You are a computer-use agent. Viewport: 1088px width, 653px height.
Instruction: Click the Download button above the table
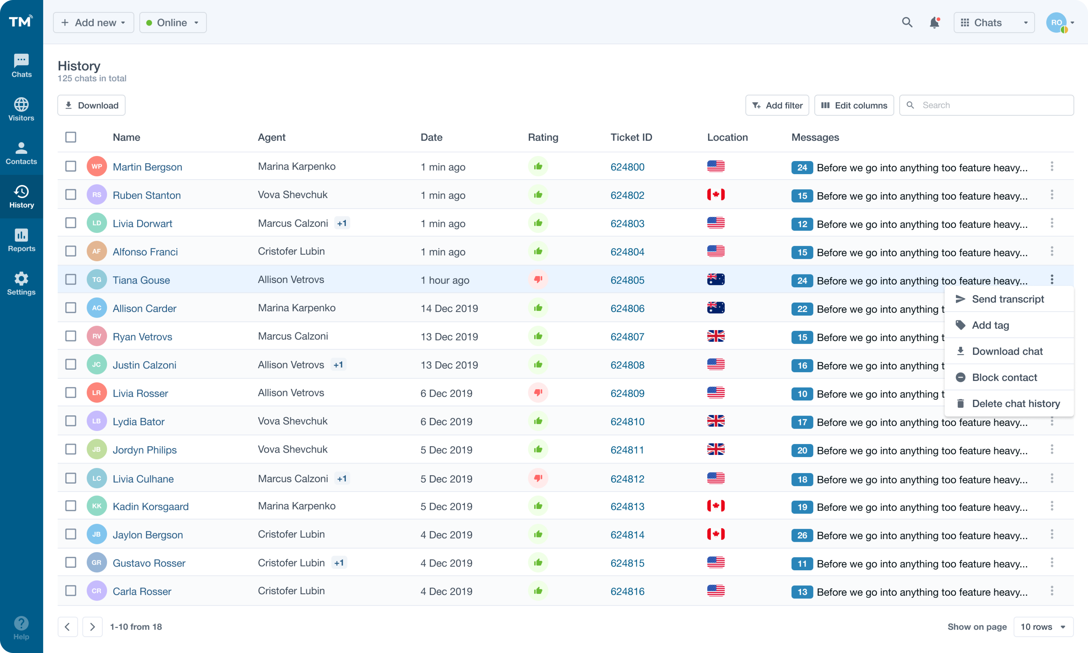click(91, 105)
